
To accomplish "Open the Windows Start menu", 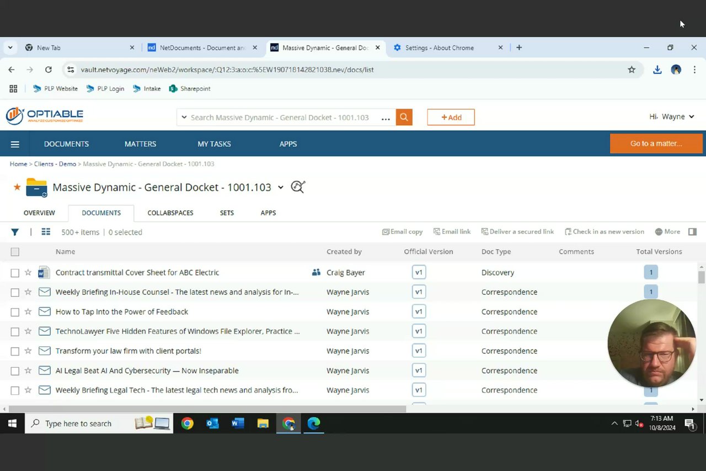I will pos(12,424).
